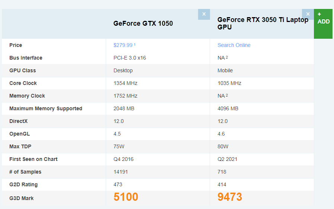This screenshot has width=334, height=209.
Task: Select the Max TDP row label
Action: coord(20,146)
